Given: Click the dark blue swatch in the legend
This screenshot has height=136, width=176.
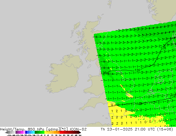Looking at the screenshot, I should (26, 132).
